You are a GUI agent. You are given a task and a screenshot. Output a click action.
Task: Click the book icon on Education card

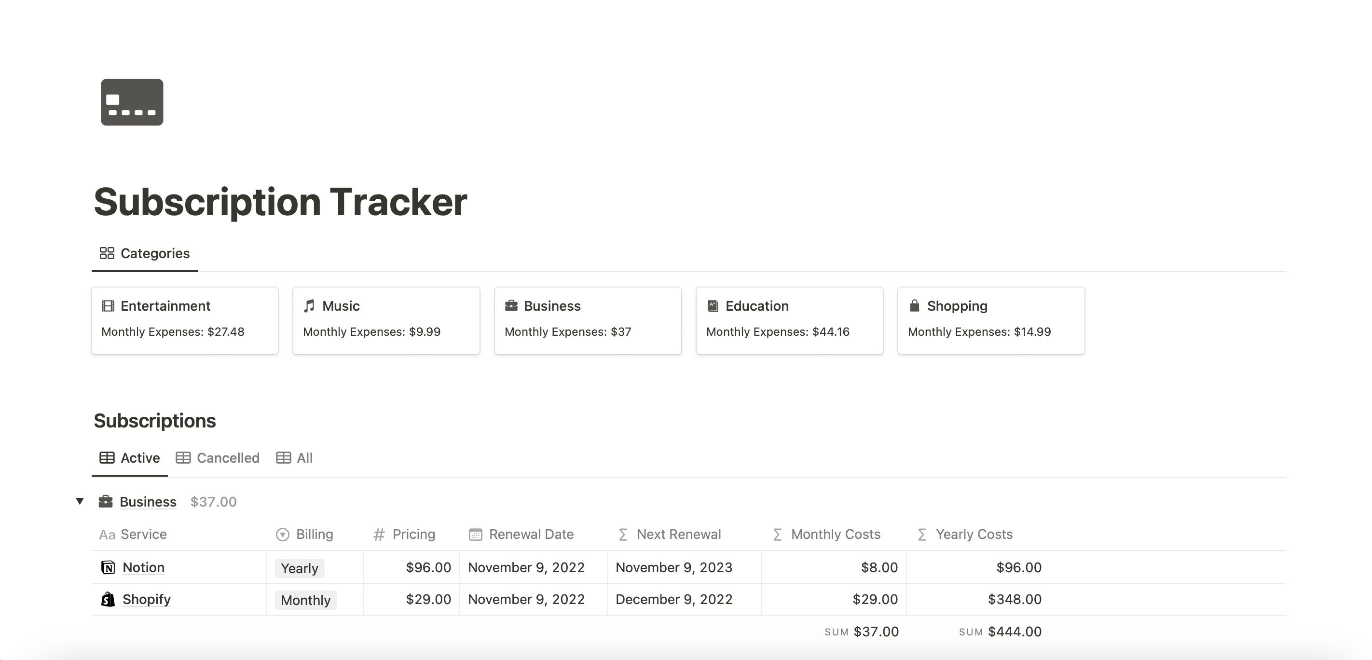click(713, 306)
